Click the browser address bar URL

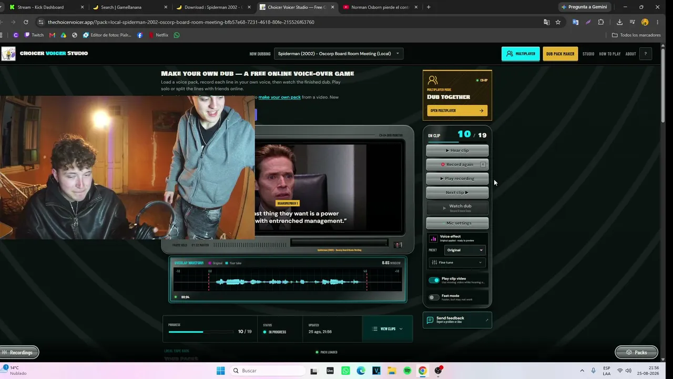coord(181,22)
